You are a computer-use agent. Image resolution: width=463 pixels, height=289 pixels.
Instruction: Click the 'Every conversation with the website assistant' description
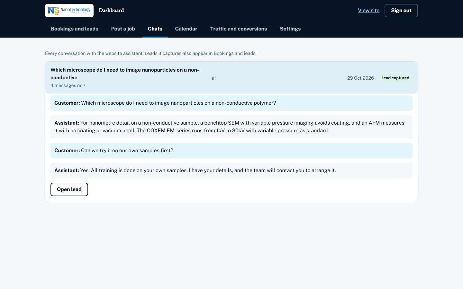click(x=151, y=53)
